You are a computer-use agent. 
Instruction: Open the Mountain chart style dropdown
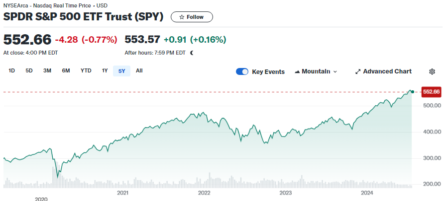316,71
